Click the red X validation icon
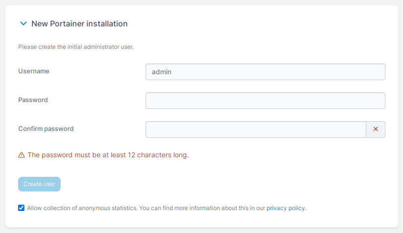This screenshot has width=403, height=233. coord(376,129)
